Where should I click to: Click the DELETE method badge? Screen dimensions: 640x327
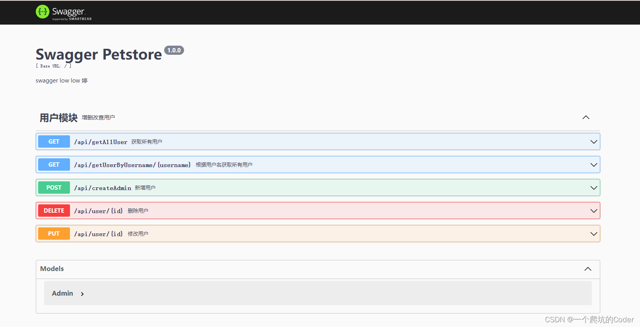click(54, 211)
